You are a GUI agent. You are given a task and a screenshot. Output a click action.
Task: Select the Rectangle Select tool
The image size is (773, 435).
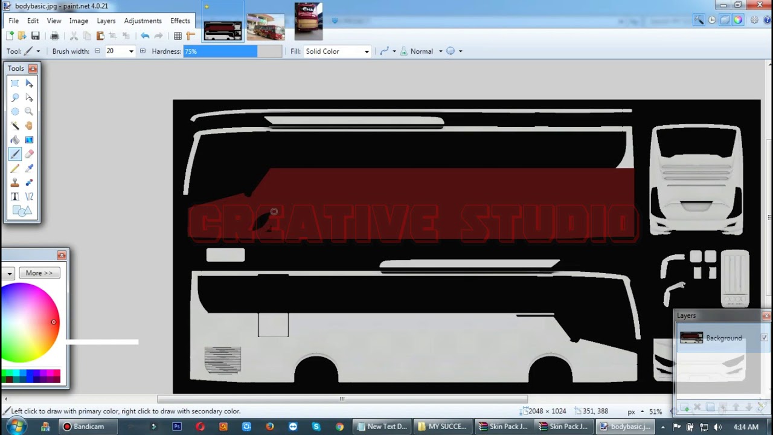pyautogui.click(x=15, y=83)
